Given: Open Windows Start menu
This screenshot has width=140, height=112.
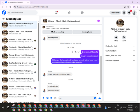Looking at the screenshot, I should [x=3, y=108].
